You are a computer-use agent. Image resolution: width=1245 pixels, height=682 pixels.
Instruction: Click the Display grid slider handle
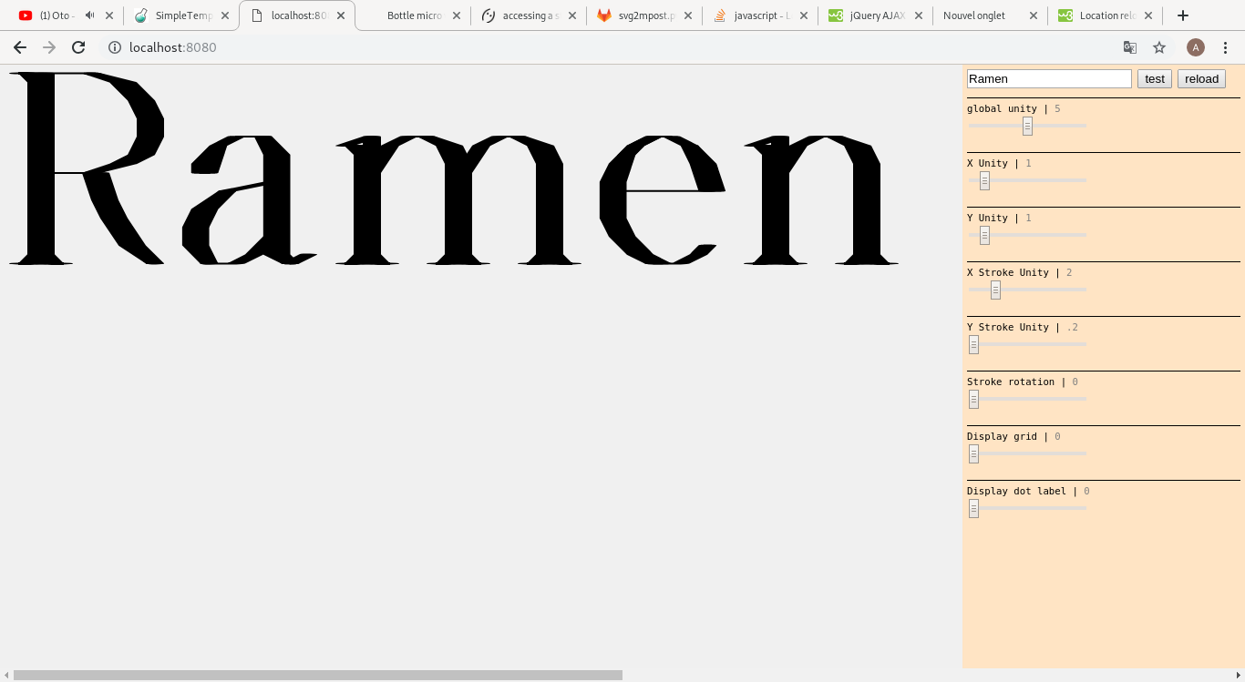click(973, 453)
